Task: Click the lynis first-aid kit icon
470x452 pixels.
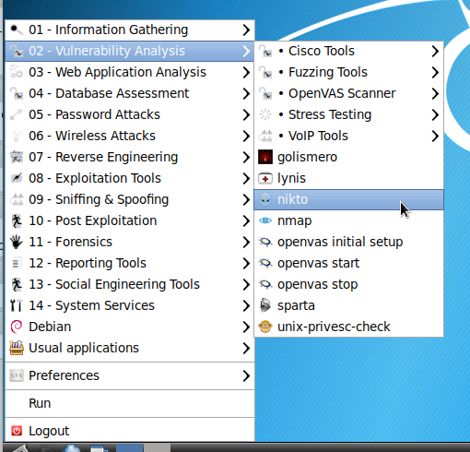Action: [265, 178]
